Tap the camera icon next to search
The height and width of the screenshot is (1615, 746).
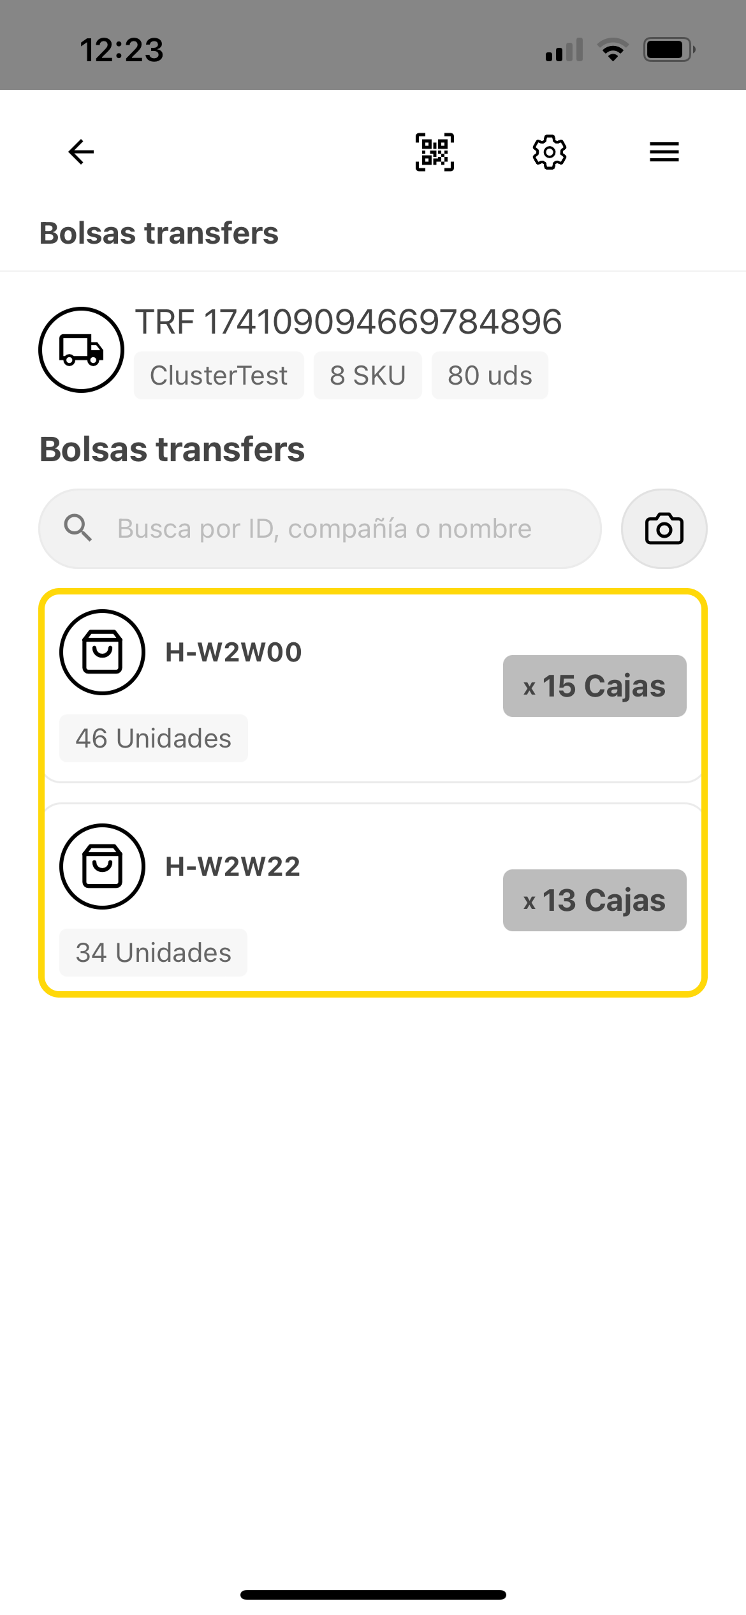tap(664, 528)
